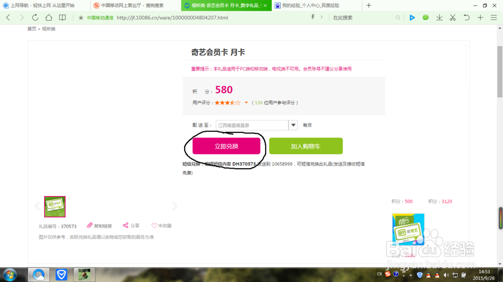Image resolution: width=503 pixels, height=282 pixels.
Task: Open the 配送至 region dropdown arrow
Action: pos(293,125)
